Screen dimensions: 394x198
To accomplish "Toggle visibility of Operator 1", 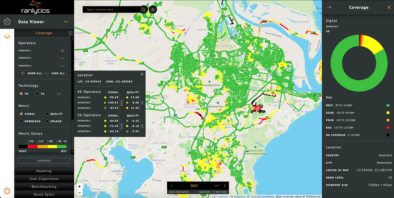I will 63,51.
